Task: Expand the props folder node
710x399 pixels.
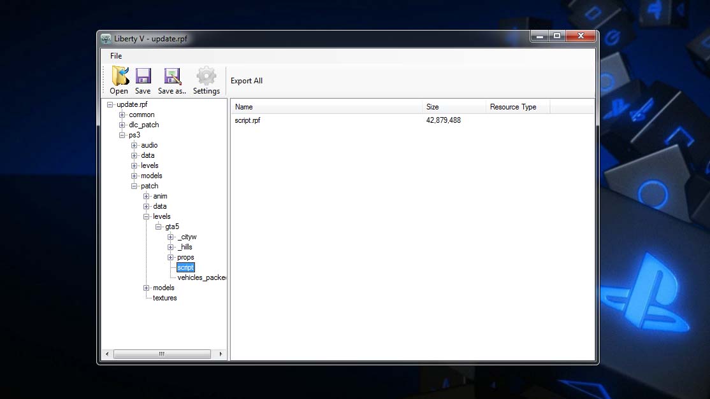Action: [x=170, y=257]
